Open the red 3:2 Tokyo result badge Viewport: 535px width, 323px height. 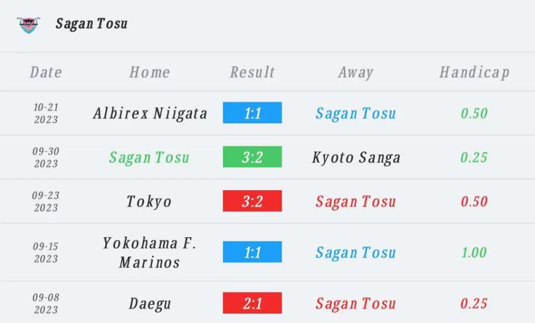252,201
